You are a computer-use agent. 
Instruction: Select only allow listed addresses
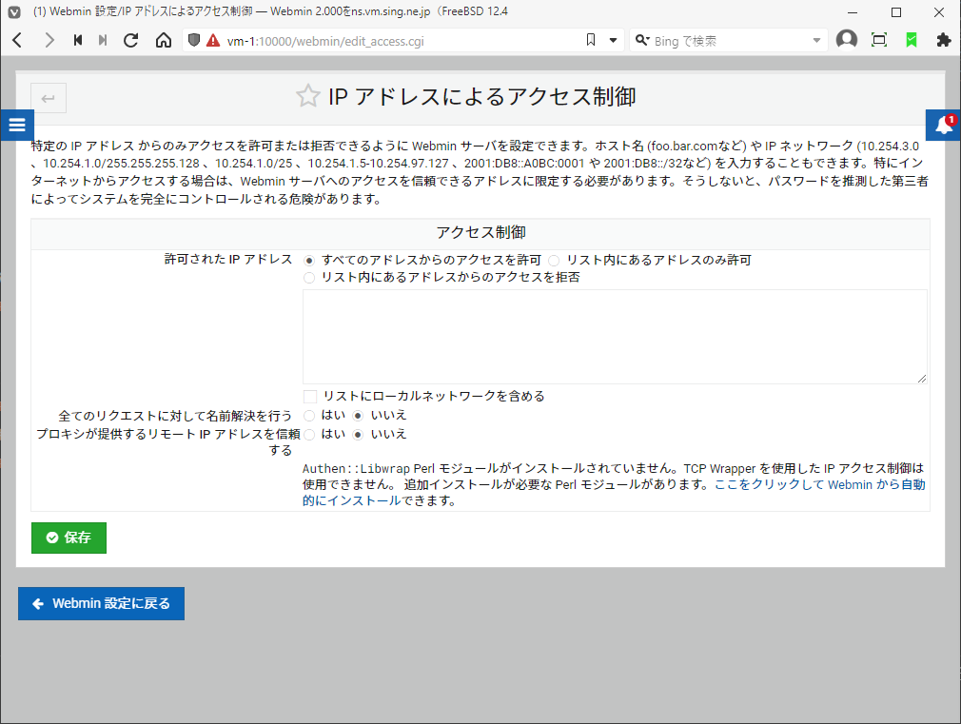point(554,261)
